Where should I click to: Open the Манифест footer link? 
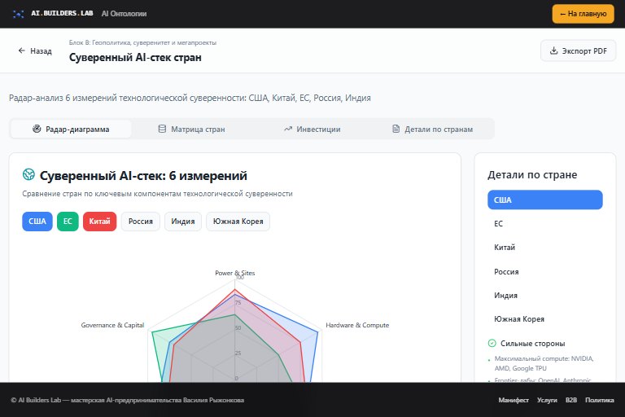(514, 400)
